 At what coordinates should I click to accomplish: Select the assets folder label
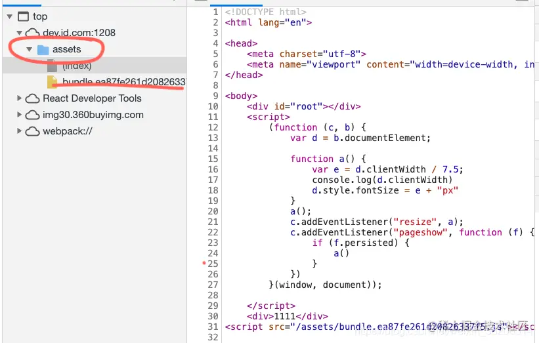coord(67,49)
